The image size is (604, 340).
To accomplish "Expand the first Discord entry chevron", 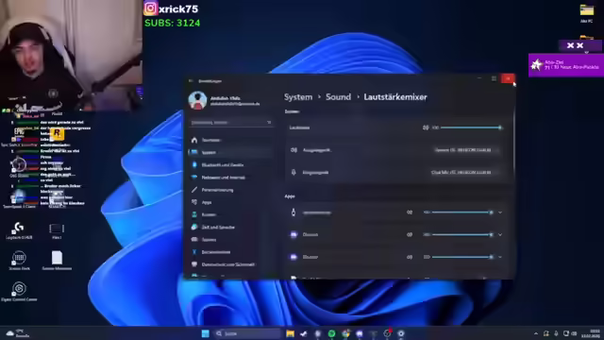I will [500, 234].
